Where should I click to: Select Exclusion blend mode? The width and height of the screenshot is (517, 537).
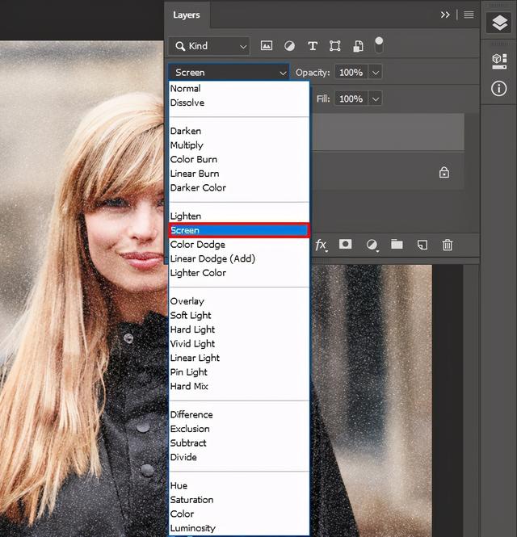click(239, 429)
